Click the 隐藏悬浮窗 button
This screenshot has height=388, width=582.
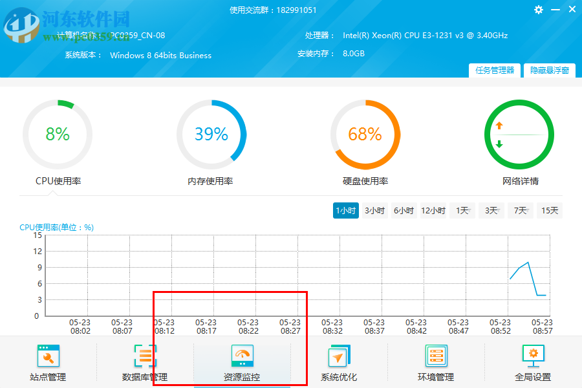coord(550,70)
